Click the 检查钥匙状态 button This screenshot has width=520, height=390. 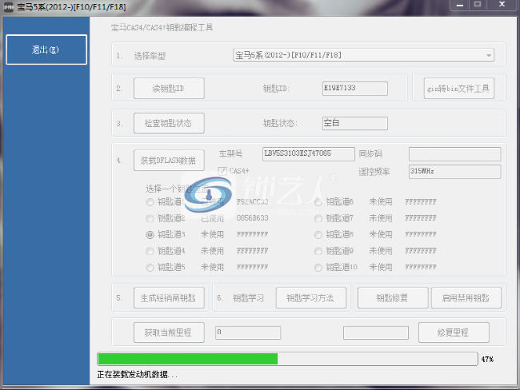(x=169, y=123)
